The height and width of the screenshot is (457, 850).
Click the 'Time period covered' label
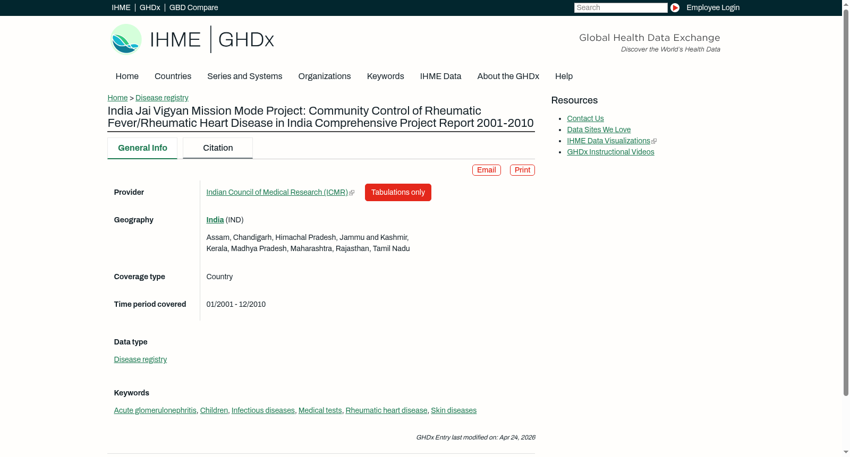[x=150, y=304]
